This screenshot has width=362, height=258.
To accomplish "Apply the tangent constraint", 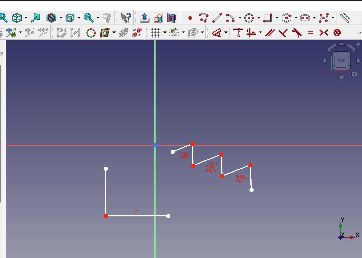I will (297, 33).
